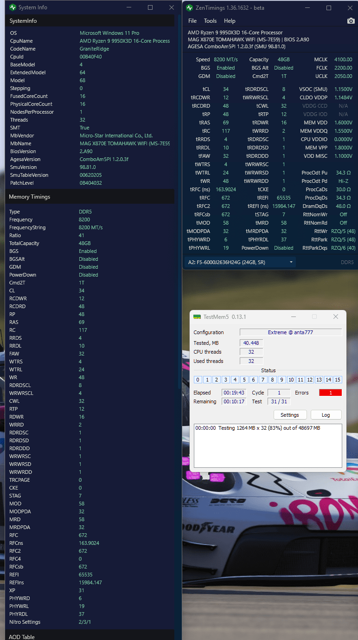Click the MEM VDD 1.6000V value
Viewport: 358px width, 640px height.
coord(343,123)
